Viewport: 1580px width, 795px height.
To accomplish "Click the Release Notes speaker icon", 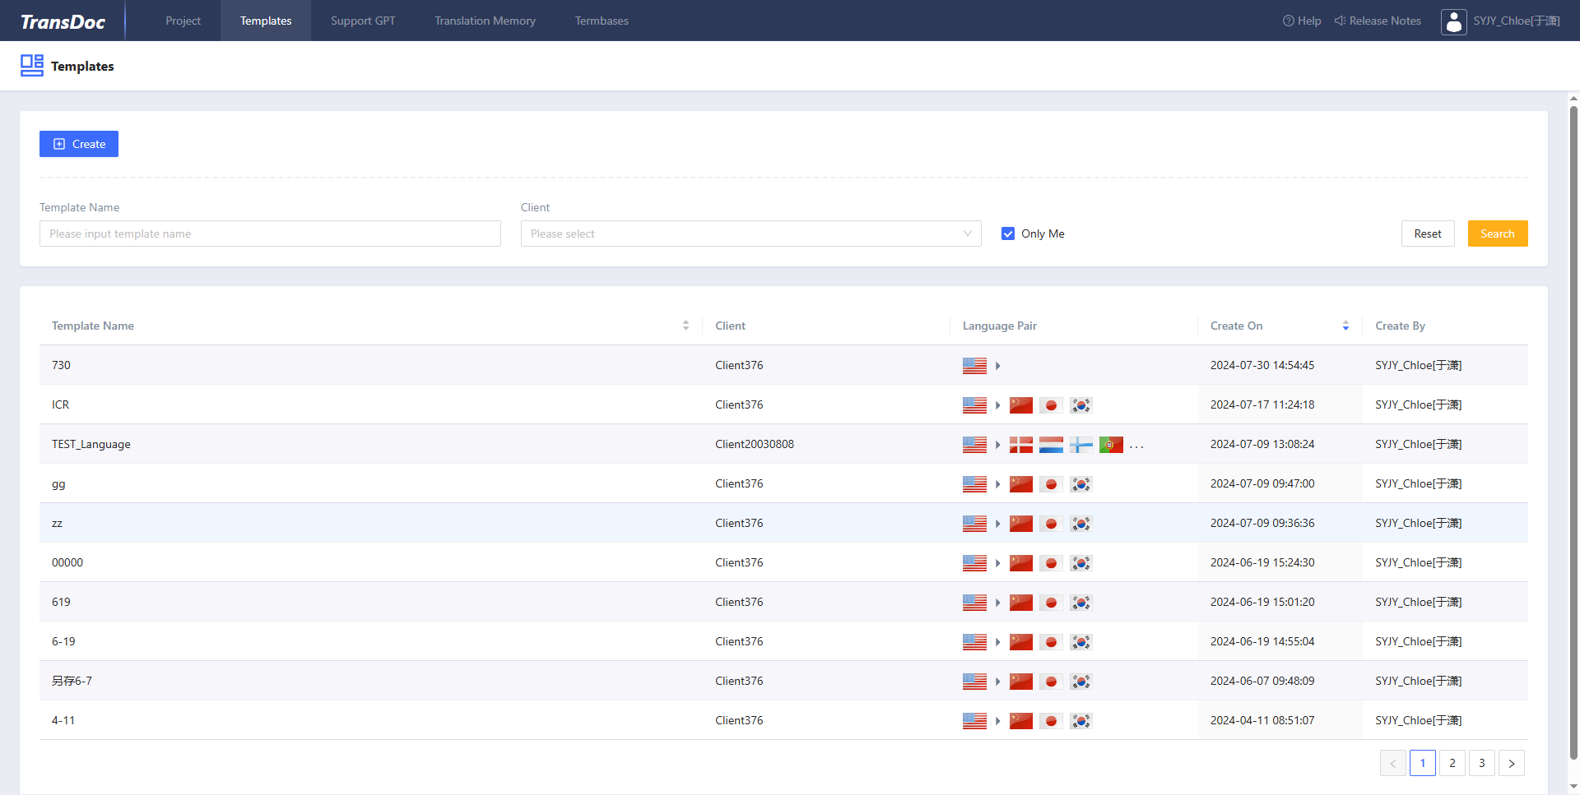I will tap(1340, 21).
